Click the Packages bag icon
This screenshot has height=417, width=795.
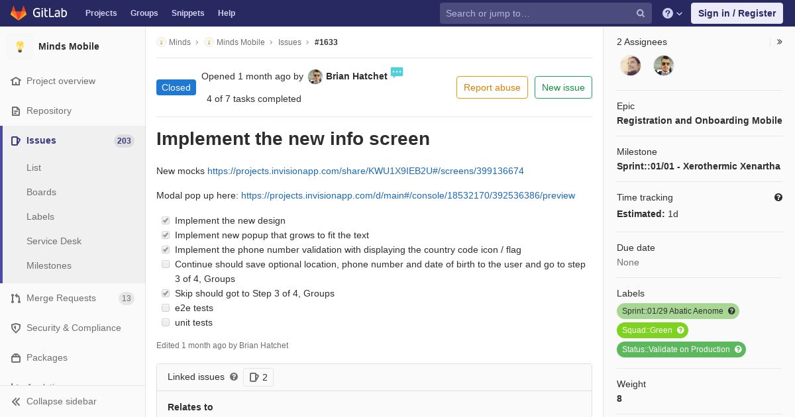[16, 357]
